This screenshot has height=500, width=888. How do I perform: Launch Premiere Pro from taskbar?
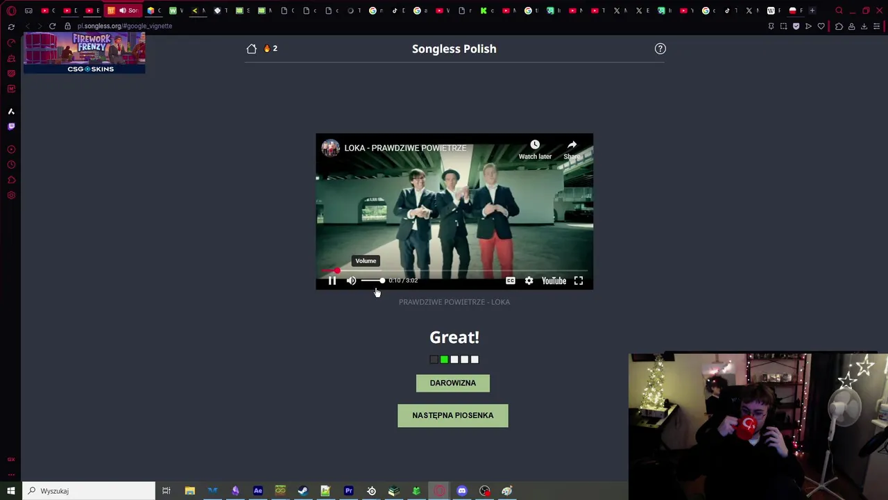coord(348,491)
